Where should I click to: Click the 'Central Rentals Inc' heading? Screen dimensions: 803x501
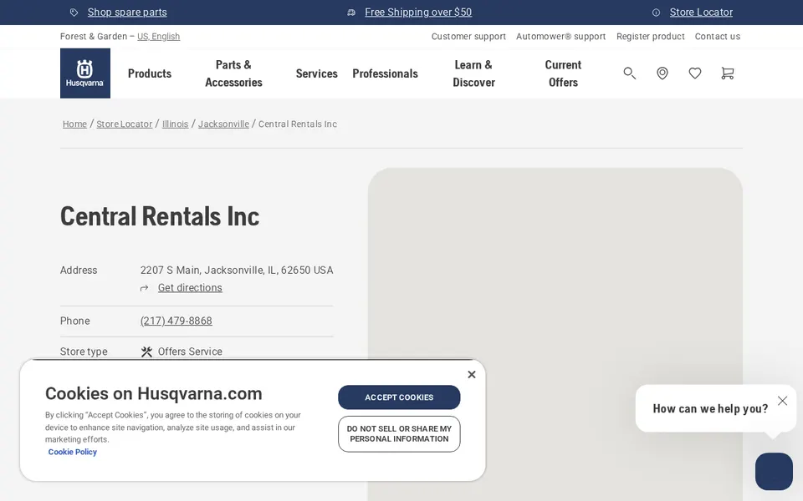160,216
